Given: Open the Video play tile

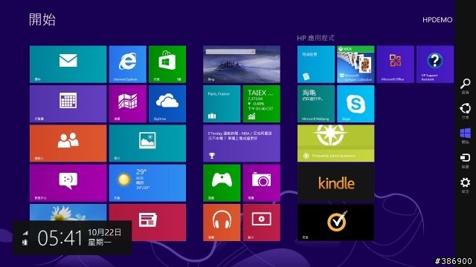Looking at the screenshot, I should [x=261, y=222].
